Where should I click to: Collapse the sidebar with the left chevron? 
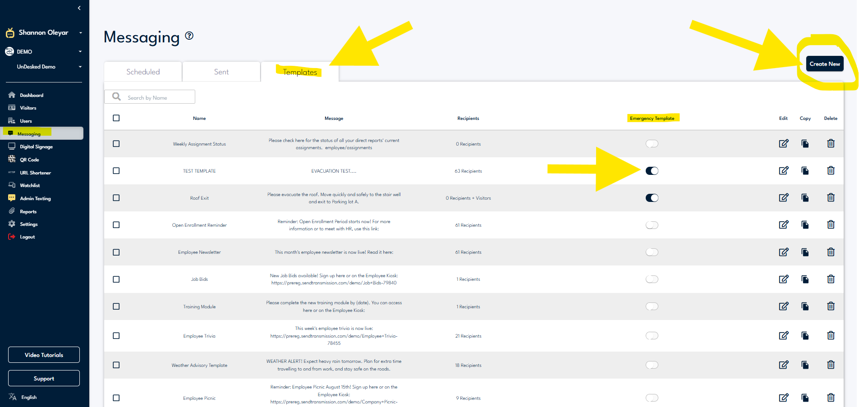[79, 8]
